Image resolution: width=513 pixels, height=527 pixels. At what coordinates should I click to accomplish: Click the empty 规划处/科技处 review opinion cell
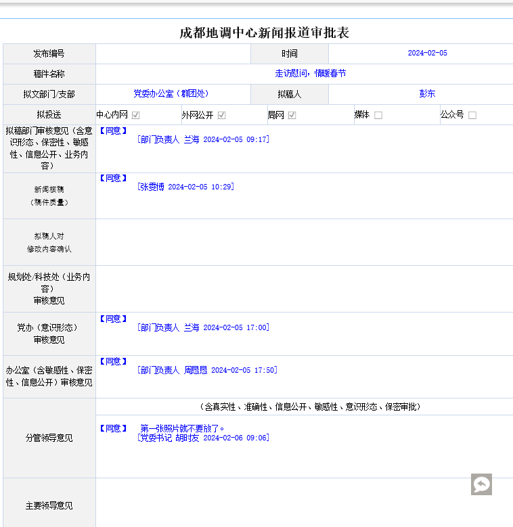tap(304, 289)
